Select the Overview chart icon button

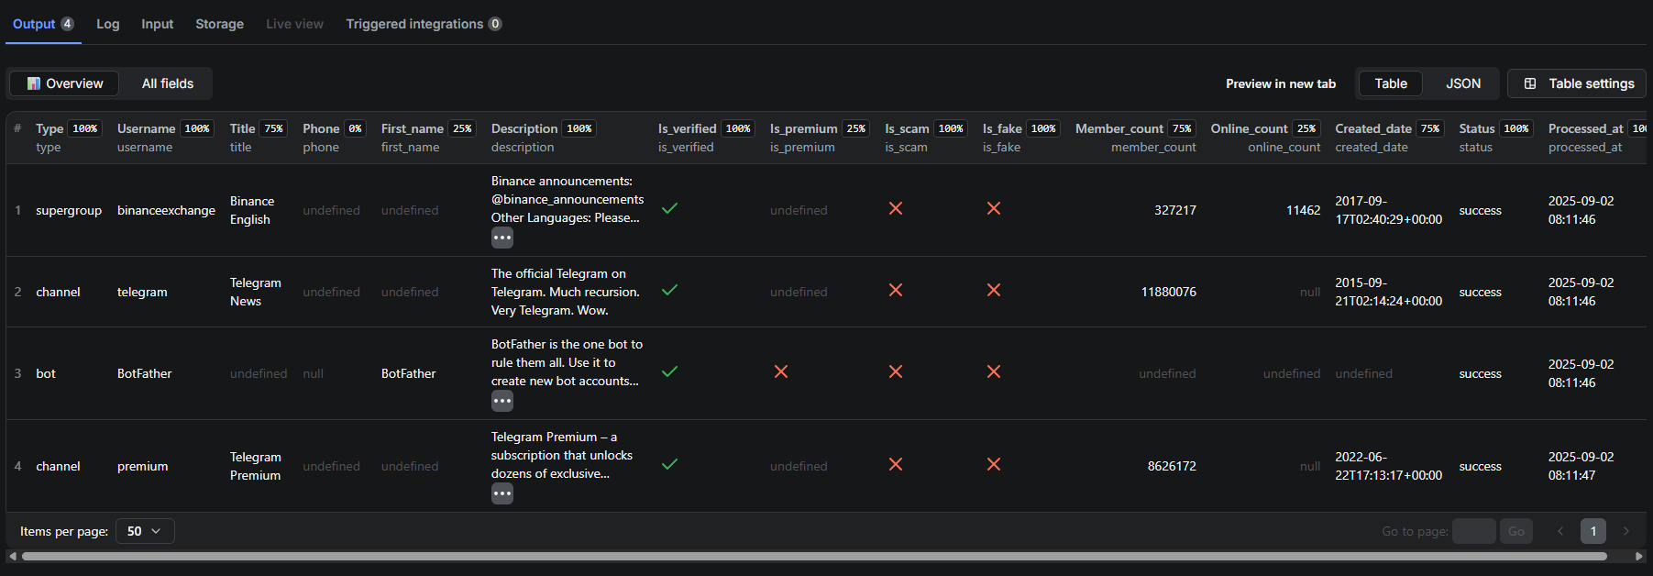point(64,83)
